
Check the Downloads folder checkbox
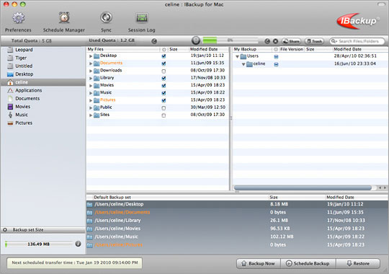click(164, 71)
